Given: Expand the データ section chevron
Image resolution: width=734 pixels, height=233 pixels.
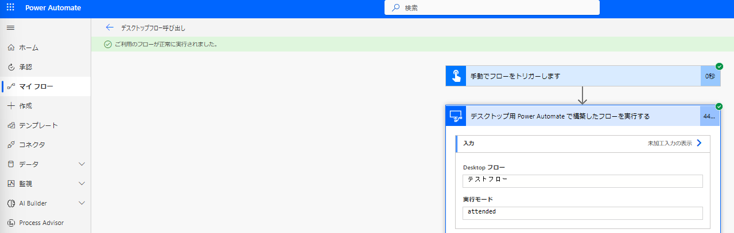Looking at the screenshot, I should [81, 164].
